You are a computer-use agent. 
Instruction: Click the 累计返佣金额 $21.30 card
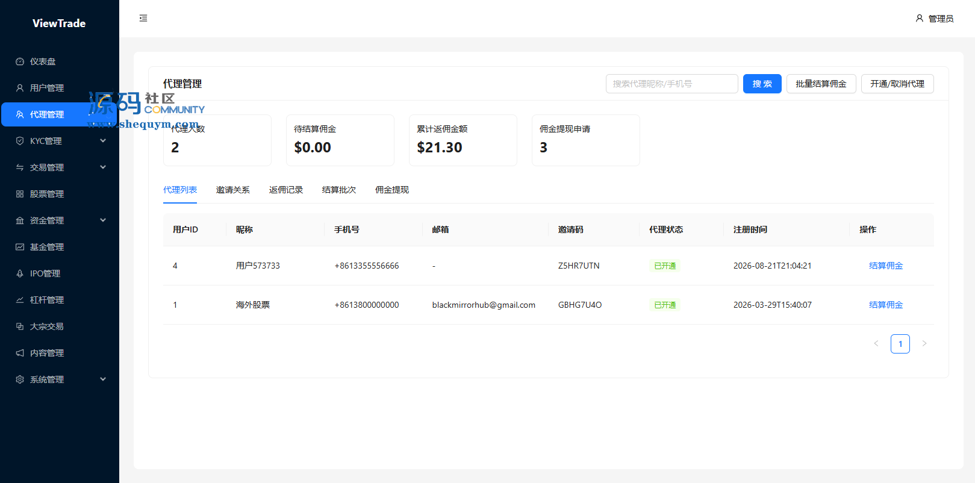click(463, 140)
